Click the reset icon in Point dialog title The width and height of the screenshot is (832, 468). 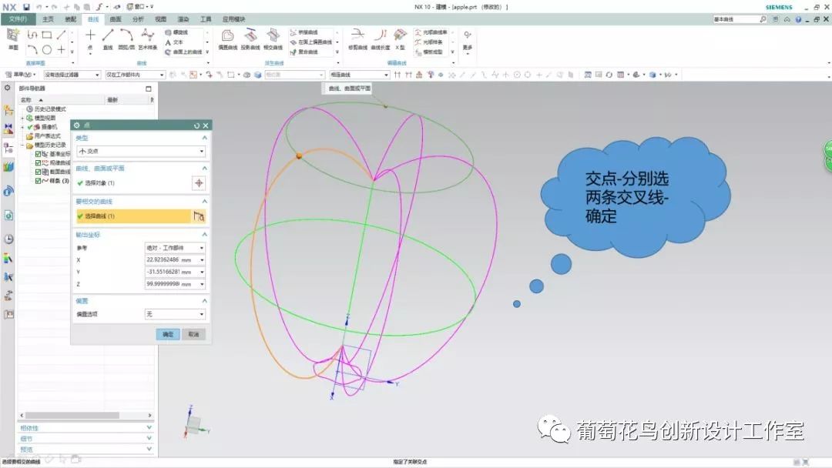click(x=196, y=125)
